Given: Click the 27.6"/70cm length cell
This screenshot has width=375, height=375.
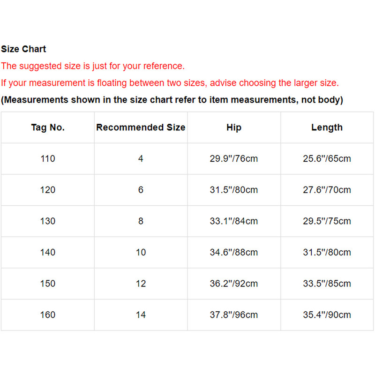Looking at the screenshot, I should [327, 190].
